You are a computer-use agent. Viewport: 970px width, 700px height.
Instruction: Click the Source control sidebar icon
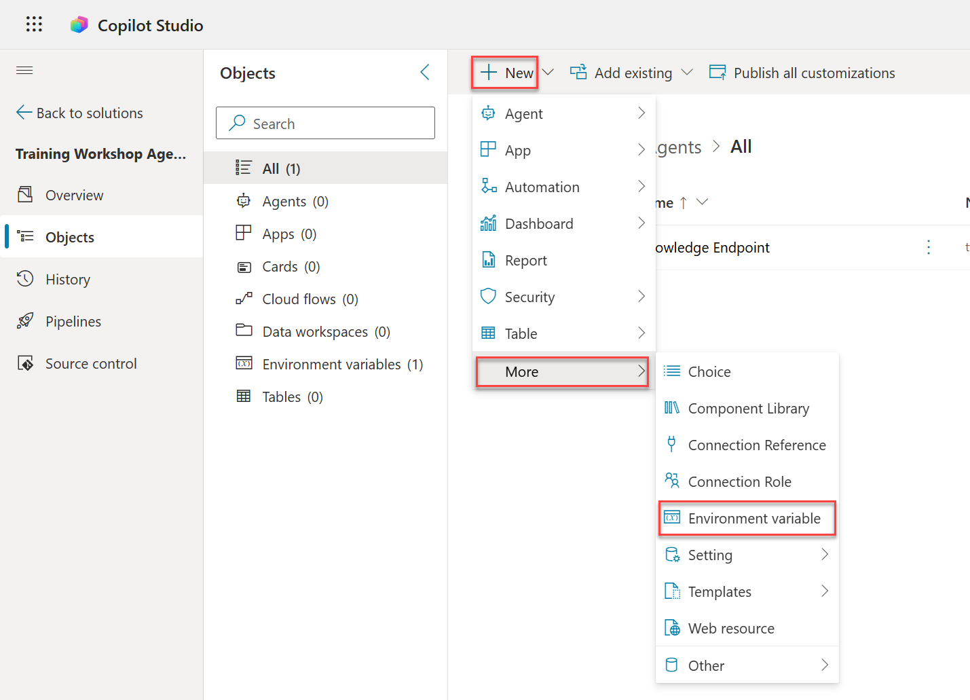[25, 363]
